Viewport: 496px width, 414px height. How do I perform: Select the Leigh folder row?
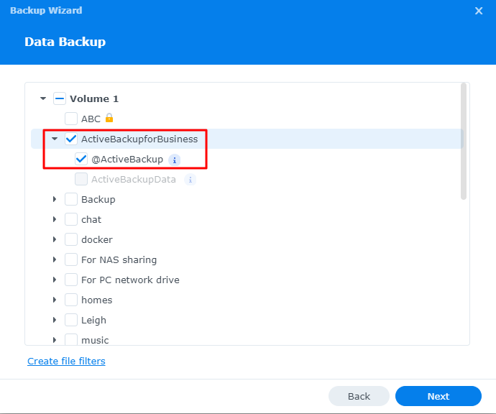pos(93,320)
